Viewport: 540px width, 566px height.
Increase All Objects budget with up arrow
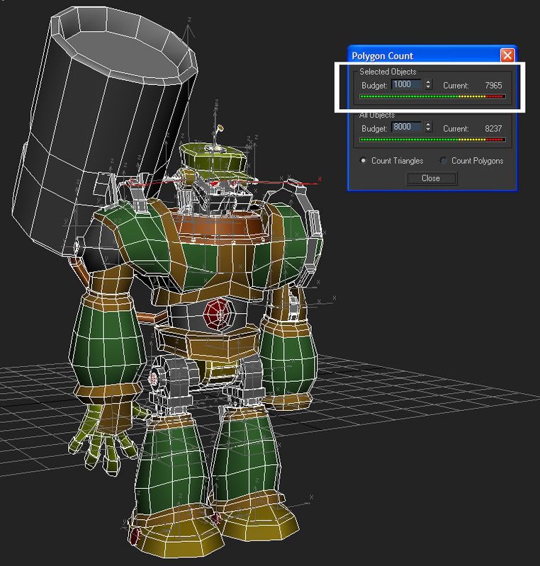[x=428, y=125]
